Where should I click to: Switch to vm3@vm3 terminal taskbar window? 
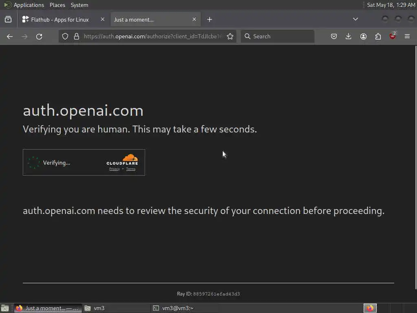click(x=184, y=308)
